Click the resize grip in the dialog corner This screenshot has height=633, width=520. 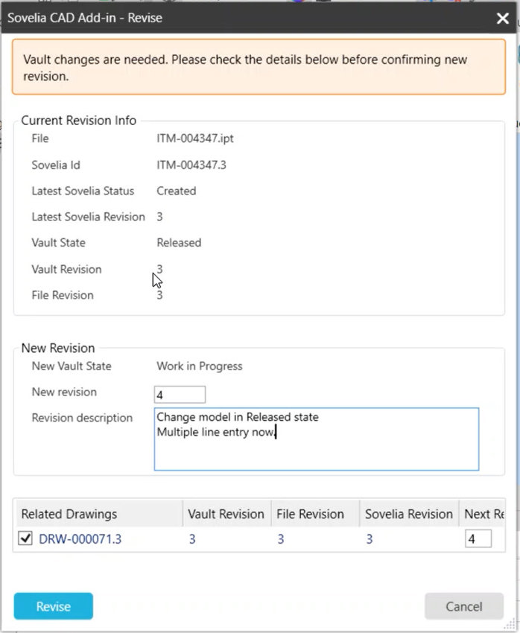[510, 624]
